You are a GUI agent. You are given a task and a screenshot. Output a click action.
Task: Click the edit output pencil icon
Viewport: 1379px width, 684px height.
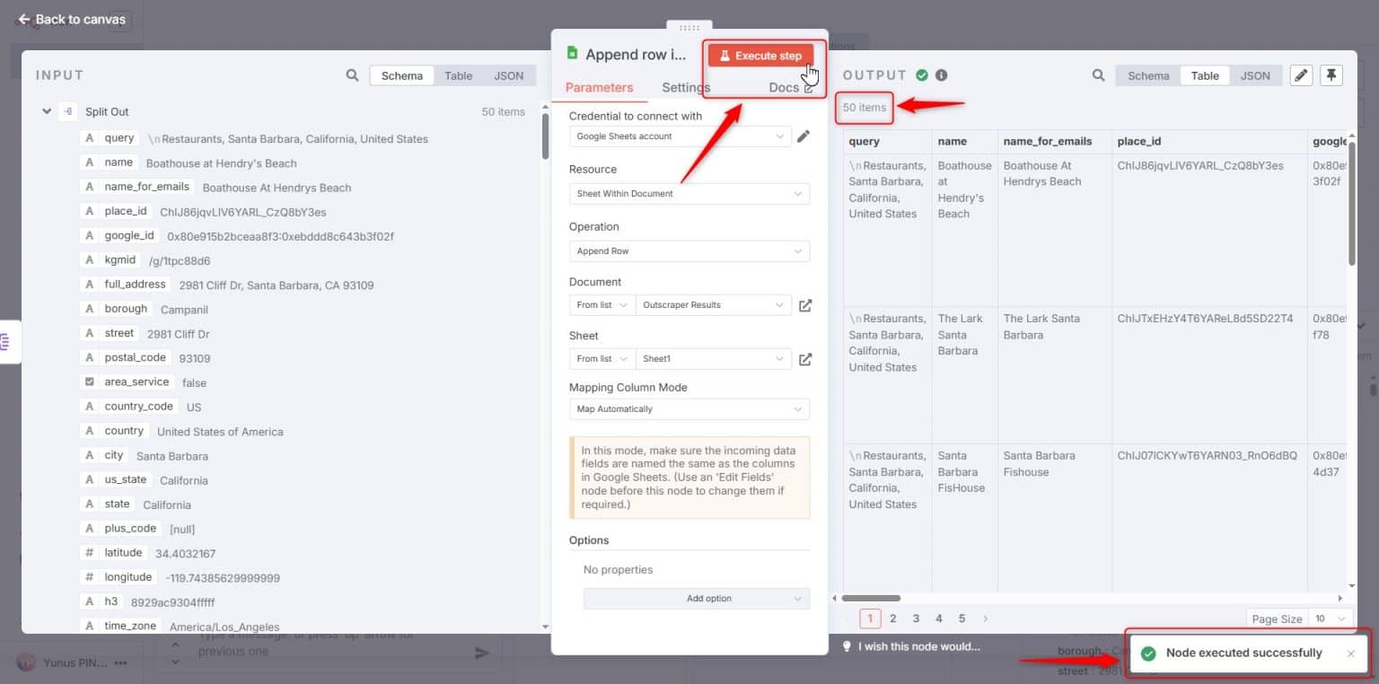point(1301,75)
